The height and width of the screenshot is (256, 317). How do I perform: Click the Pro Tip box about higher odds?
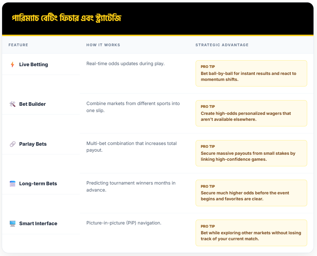click(x=251, y=193)
